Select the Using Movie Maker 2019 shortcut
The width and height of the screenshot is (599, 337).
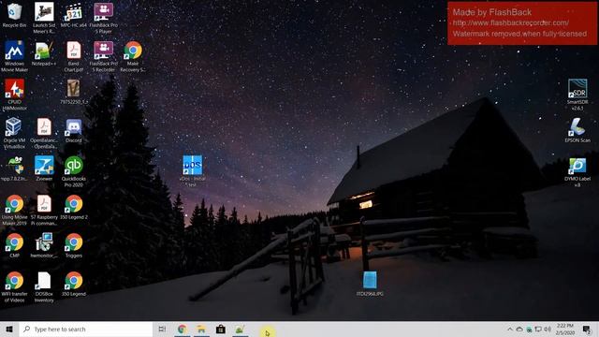[14, 210]
